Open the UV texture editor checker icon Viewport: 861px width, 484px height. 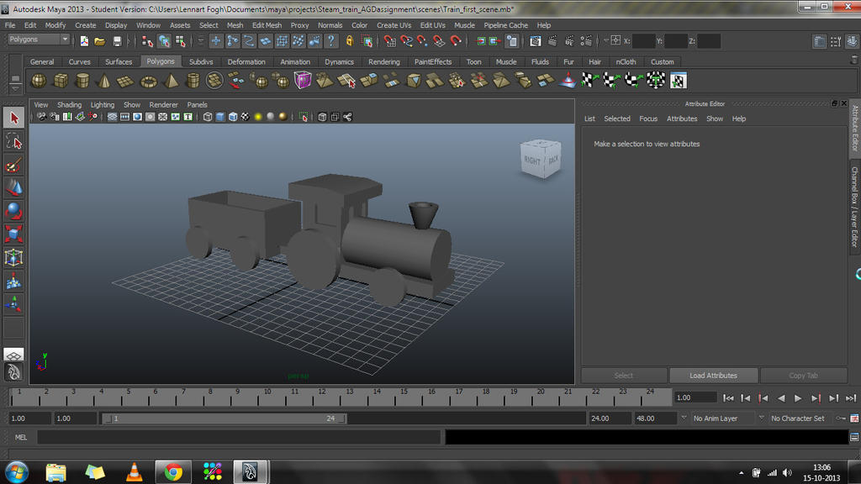679,81
